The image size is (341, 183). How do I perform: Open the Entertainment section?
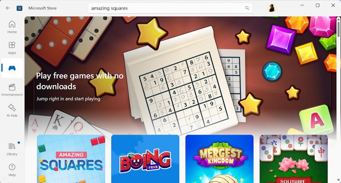coord(12,90)
